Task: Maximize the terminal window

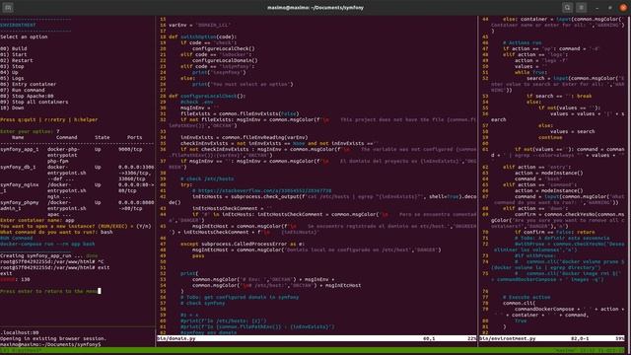Action: tap(610, 7)
